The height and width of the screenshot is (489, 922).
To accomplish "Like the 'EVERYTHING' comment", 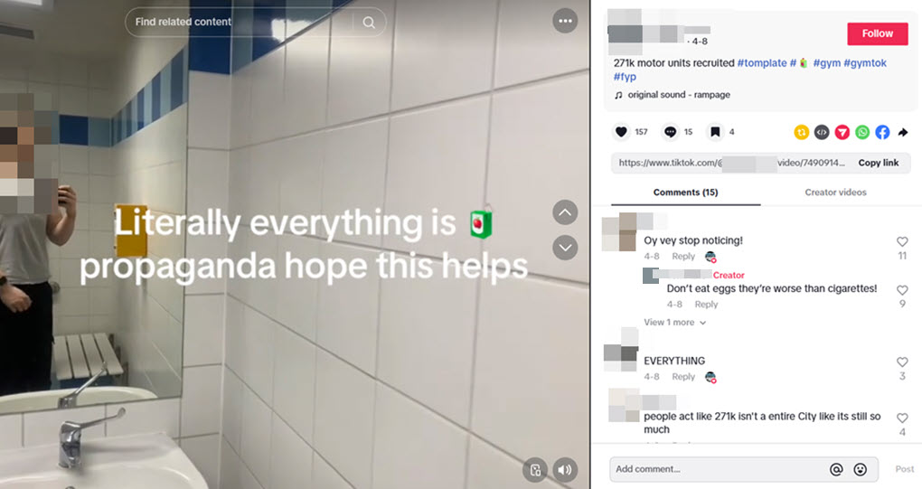I will pyautogui.click(x=902, y=362).
